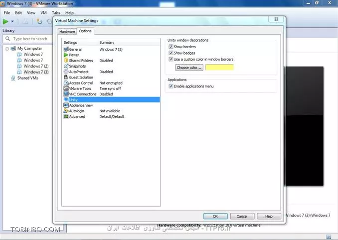Viewport: 338px width, 240px height.
Task: Click the Shared Folders icon
Action: 66,61
